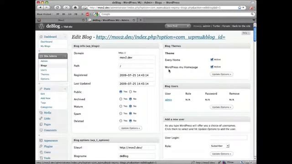This screenshot has width=292, height=164.
Task: Click the Blogname field containing deBlog
Action: [x=137, y=156]
